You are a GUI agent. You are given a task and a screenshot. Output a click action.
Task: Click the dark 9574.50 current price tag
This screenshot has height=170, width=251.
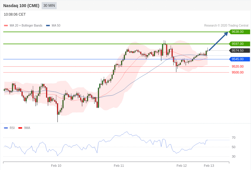tap(239, 50)
